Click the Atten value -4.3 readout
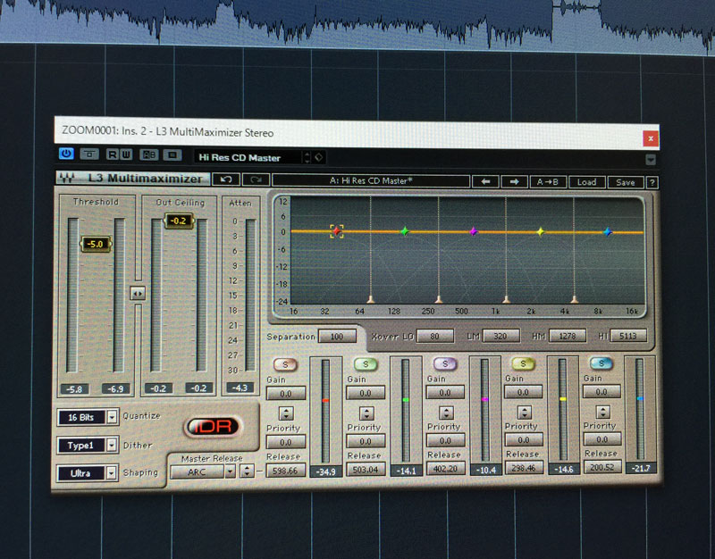This screenshot has width=715, height=559. (240, 388)
